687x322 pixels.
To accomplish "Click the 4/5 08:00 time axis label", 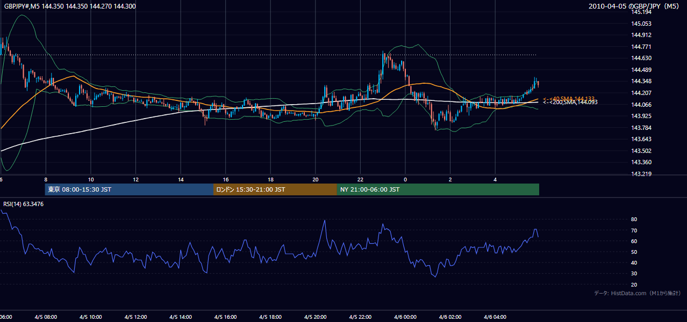I will click(x=46, y=317).
